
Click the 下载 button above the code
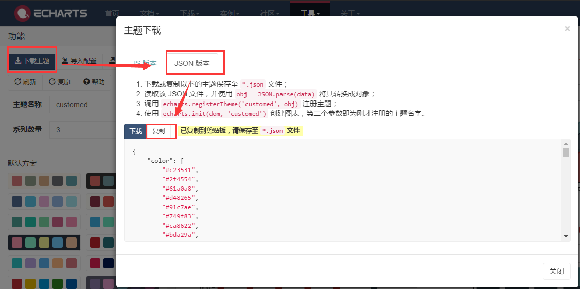point(135,131)
